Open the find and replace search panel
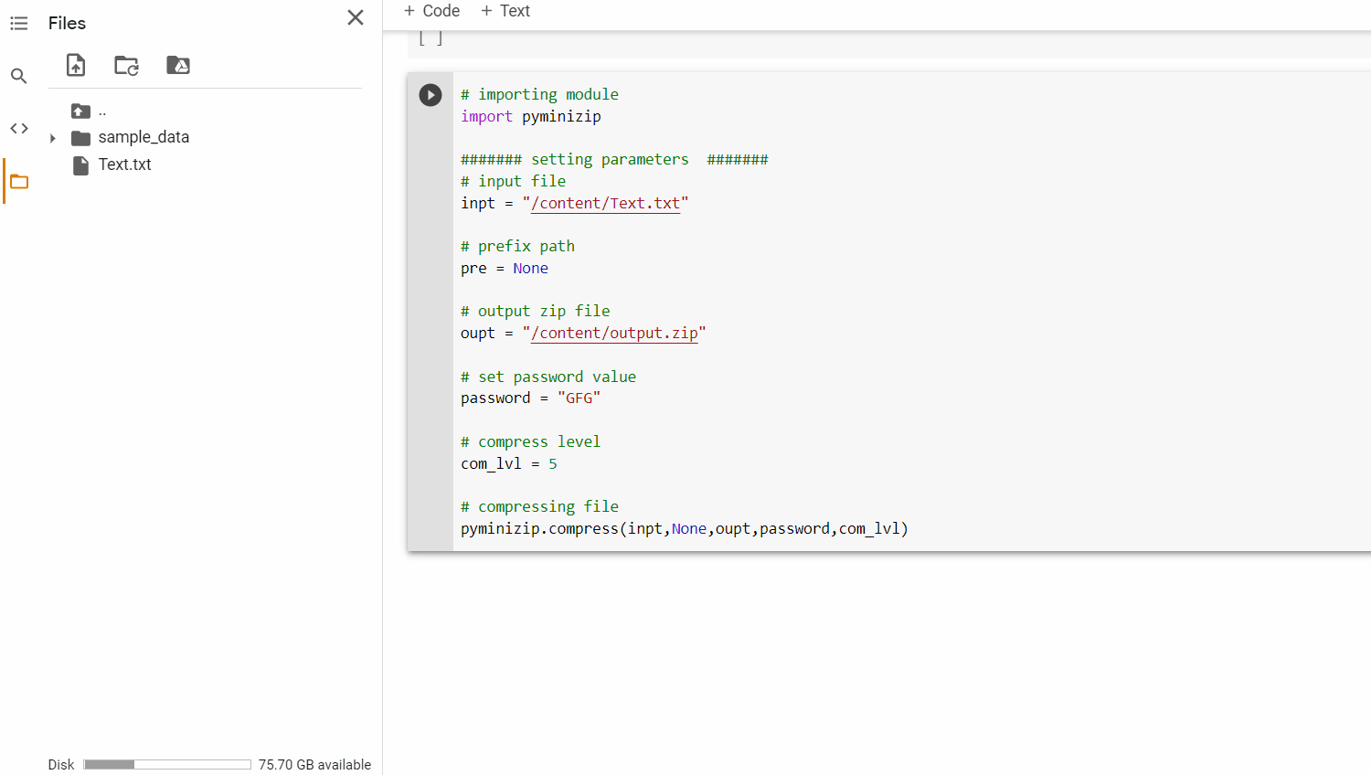The image size is (1371, 775). point(18,76)
